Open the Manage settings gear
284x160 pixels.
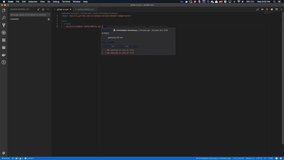coord(4,153)
